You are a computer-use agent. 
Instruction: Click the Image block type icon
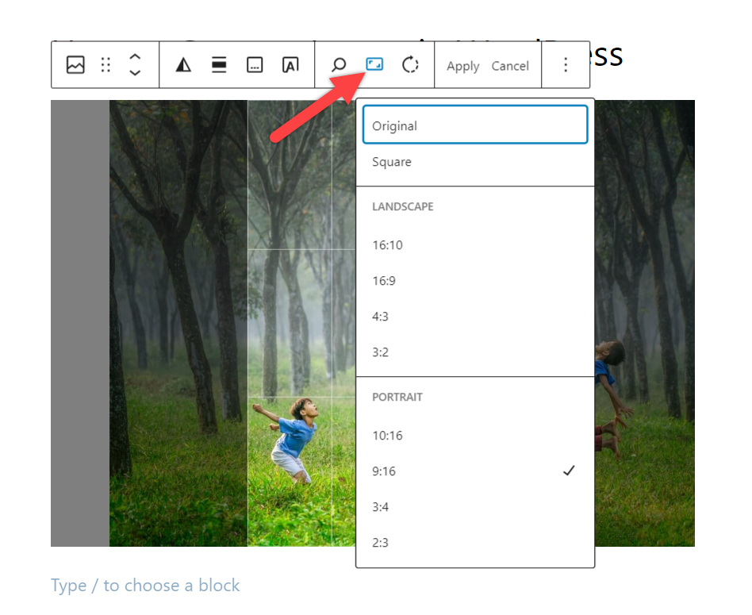[75, 65]
